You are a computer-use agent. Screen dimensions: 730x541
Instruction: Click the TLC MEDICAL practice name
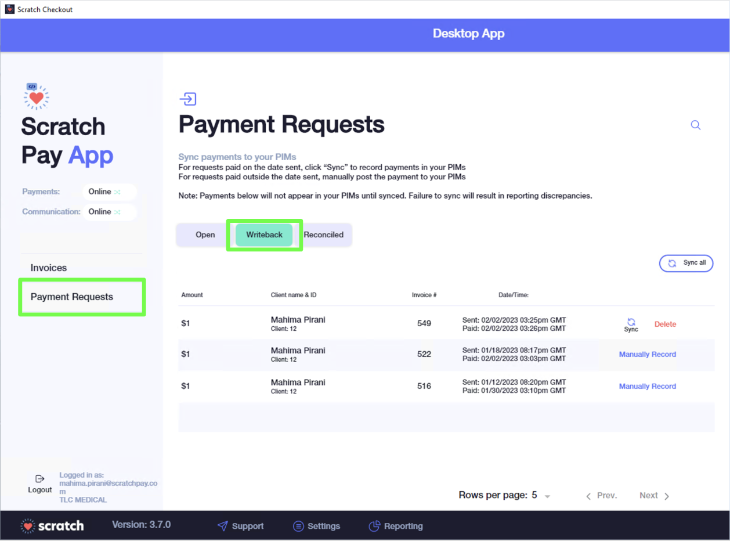[x=83, y=500]
